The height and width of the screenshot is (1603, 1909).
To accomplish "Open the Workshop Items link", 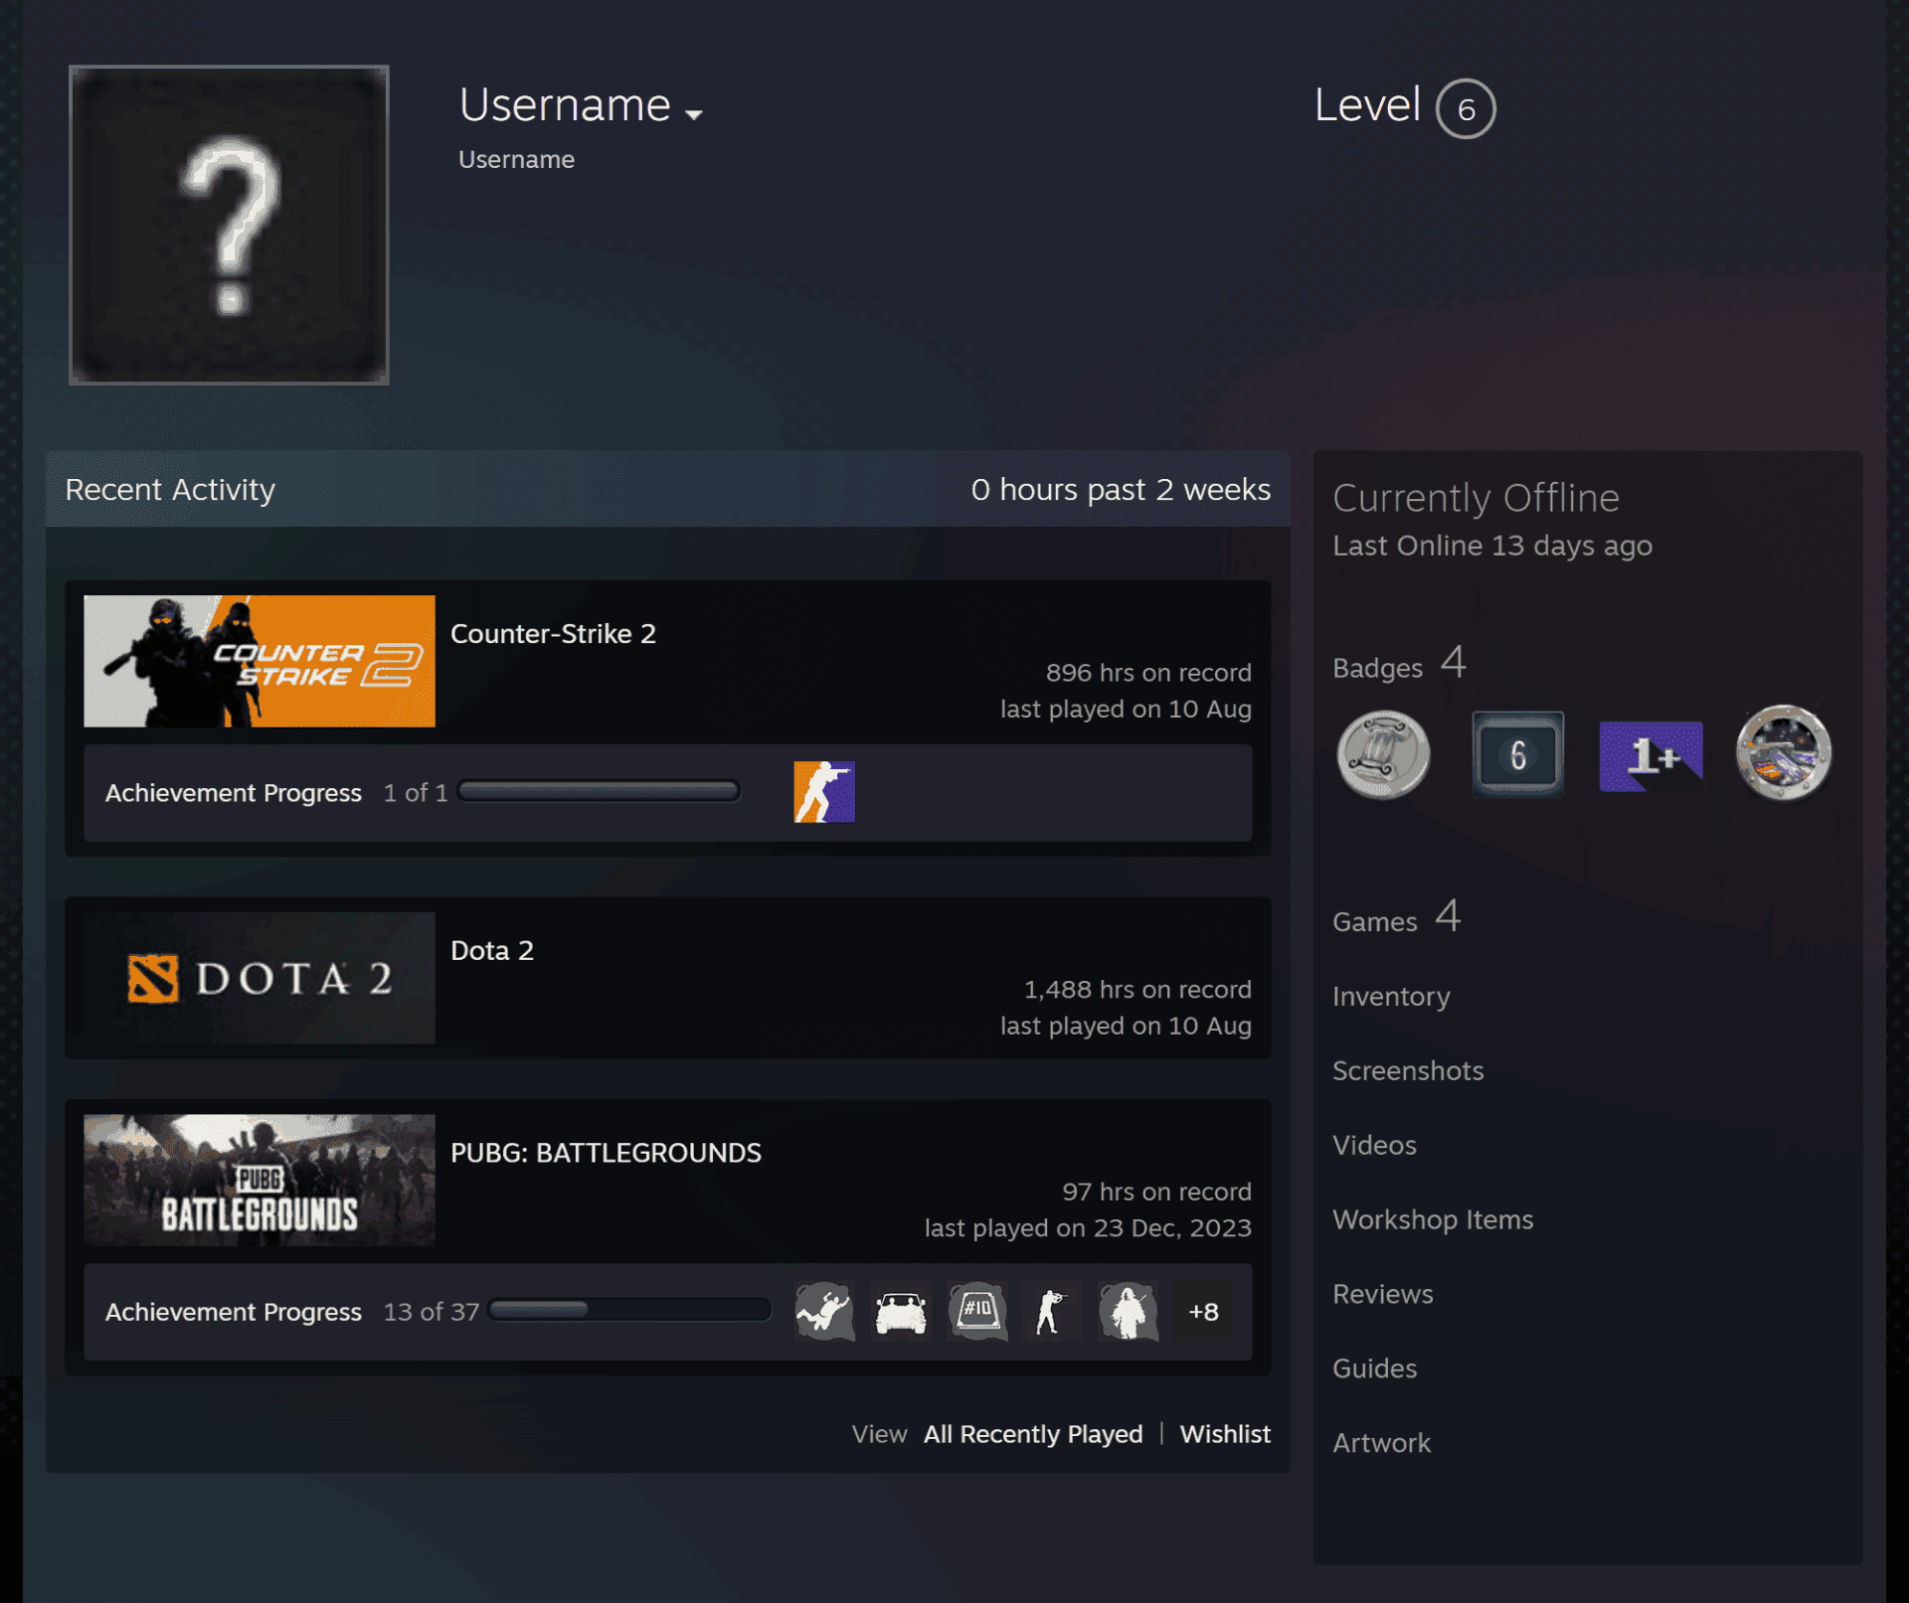I will (1433, 1219).
